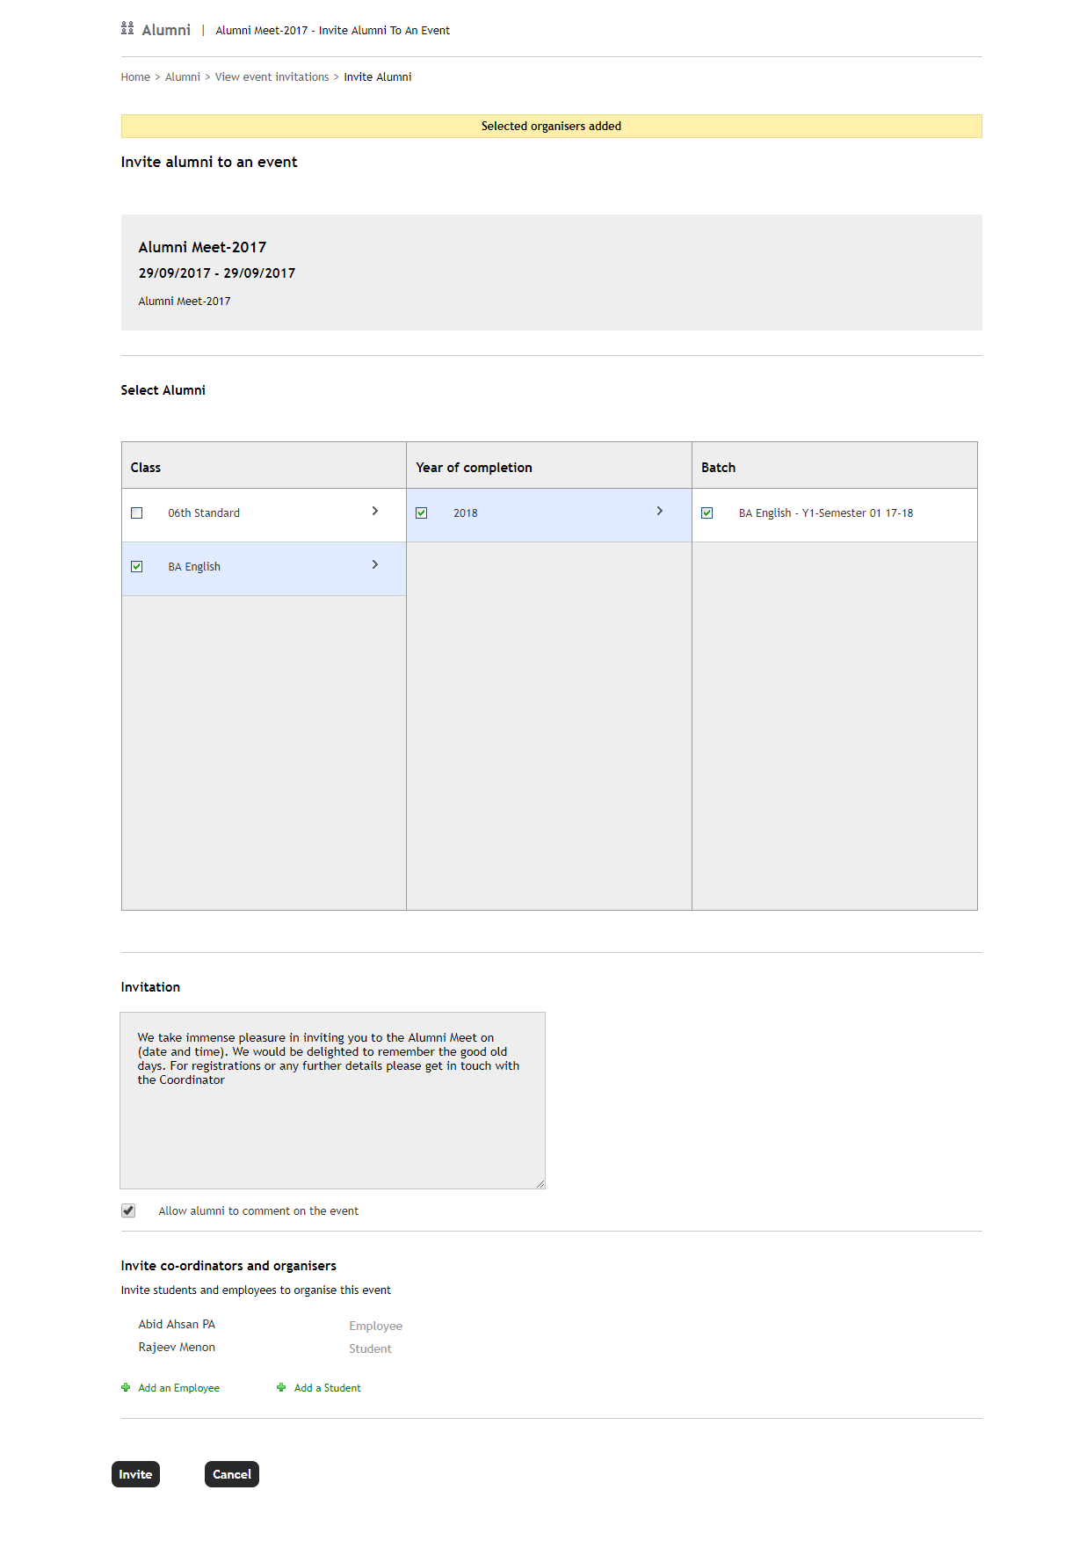Screen dimensions: 1087x1541
Task: Uncheck the BA English class checkbox
Action: tap(137, 566)
